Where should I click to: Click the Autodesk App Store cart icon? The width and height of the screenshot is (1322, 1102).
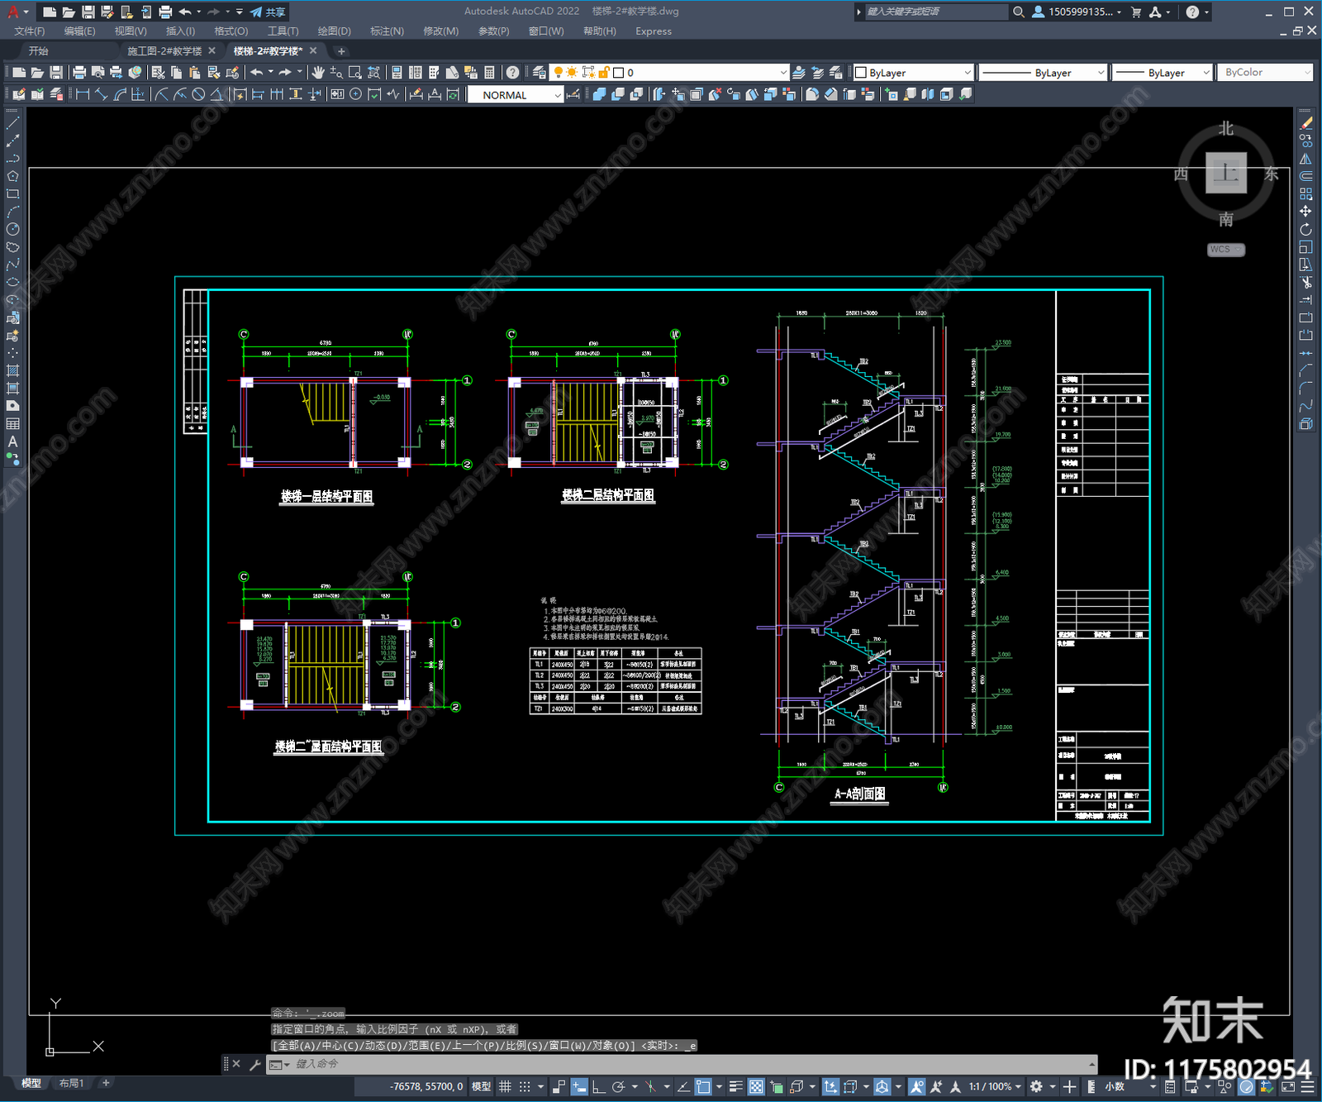(1136, 12)
